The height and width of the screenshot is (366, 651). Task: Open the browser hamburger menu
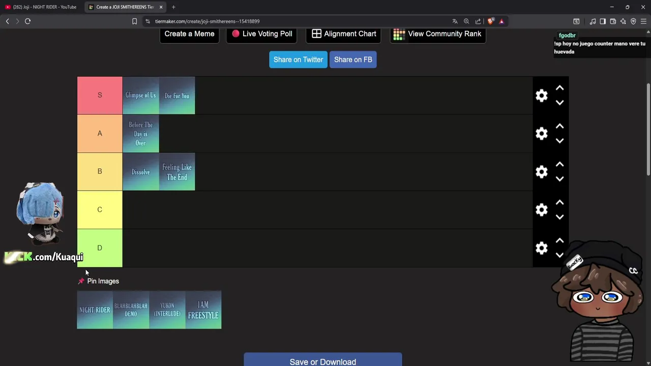[643, 21]
